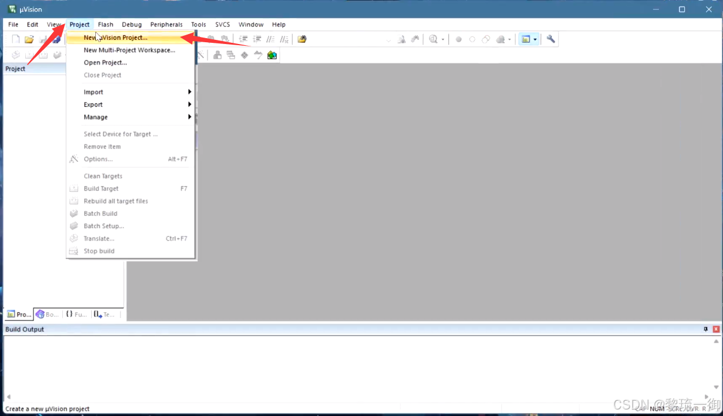Pin the Build Output panel
Viewport: 723px width, 416px height.
[x=706, y=329]
